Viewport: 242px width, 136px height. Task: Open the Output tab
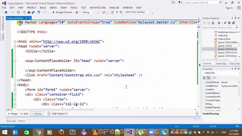21,121
